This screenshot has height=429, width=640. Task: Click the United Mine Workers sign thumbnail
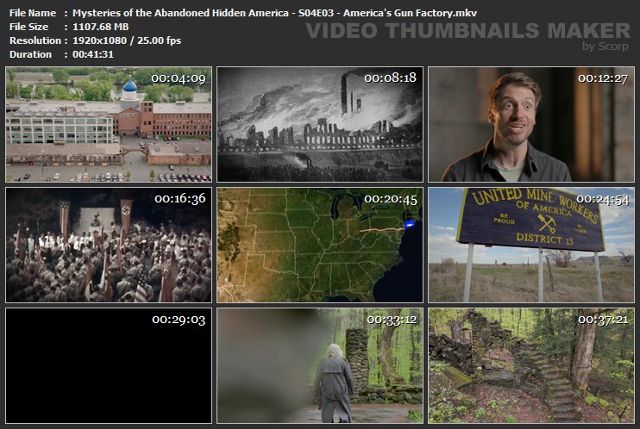(x=531, y=246)
